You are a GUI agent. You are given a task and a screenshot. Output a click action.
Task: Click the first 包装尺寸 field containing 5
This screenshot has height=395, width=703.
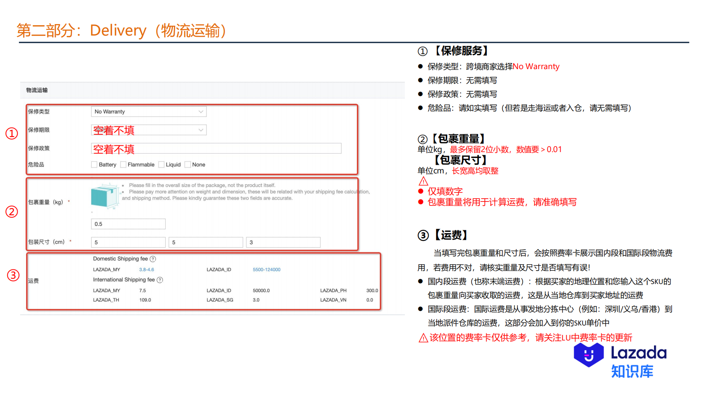[128, 242]
